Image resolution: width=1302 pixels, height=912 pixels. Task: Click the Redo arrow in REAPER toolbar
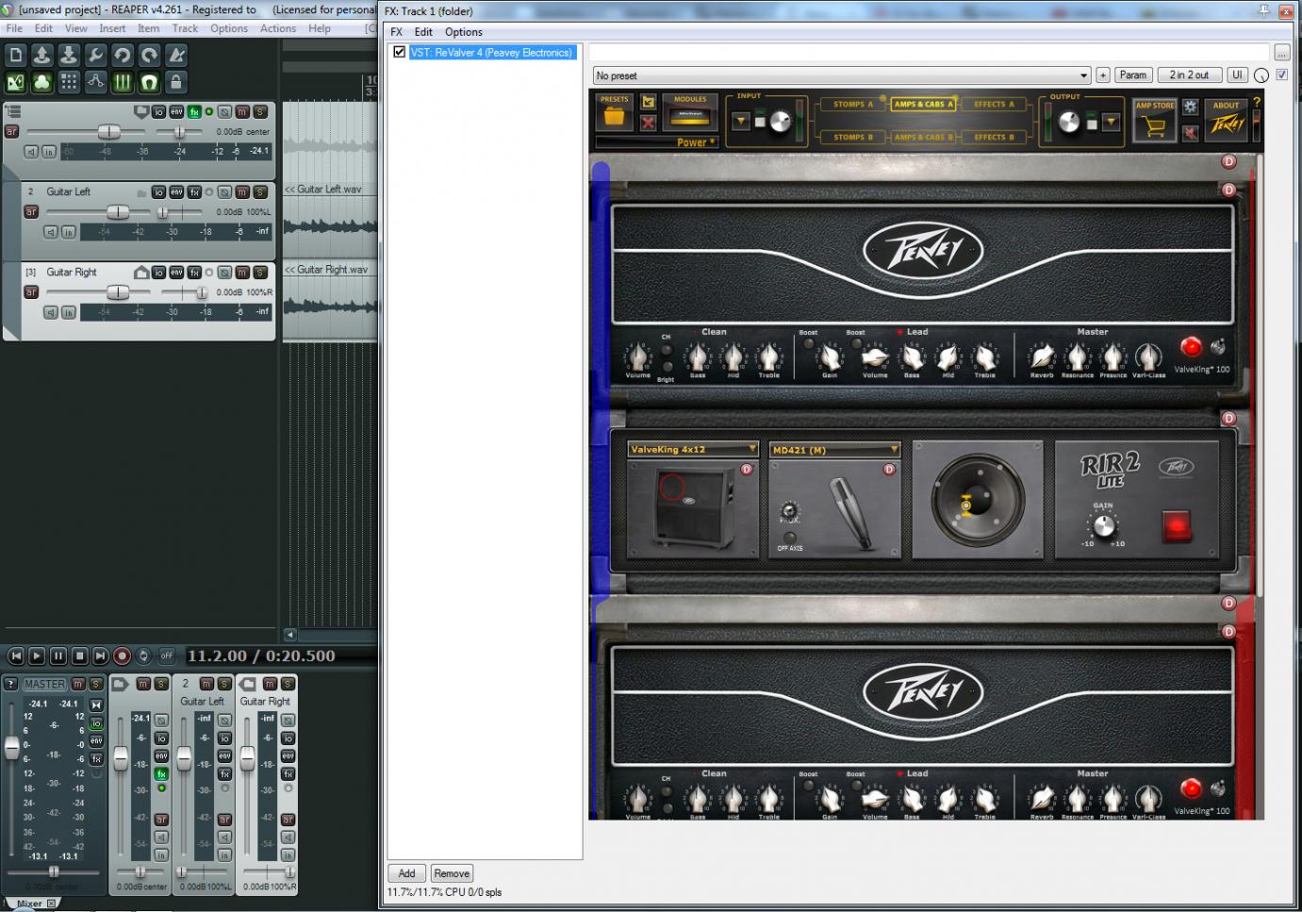(149, 56)
